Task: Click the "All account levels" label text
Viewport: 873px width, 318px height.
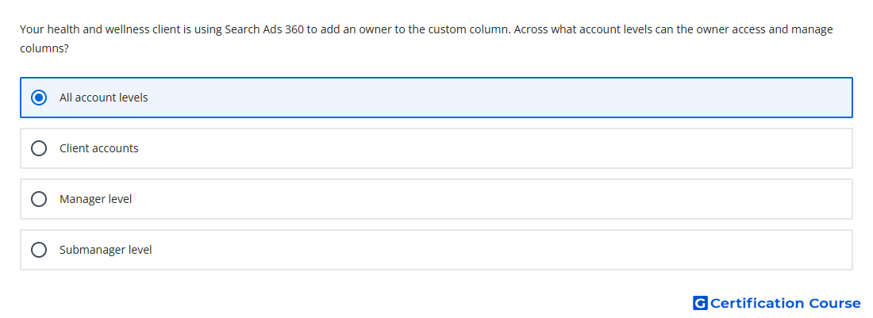Action: pos(103,98)
